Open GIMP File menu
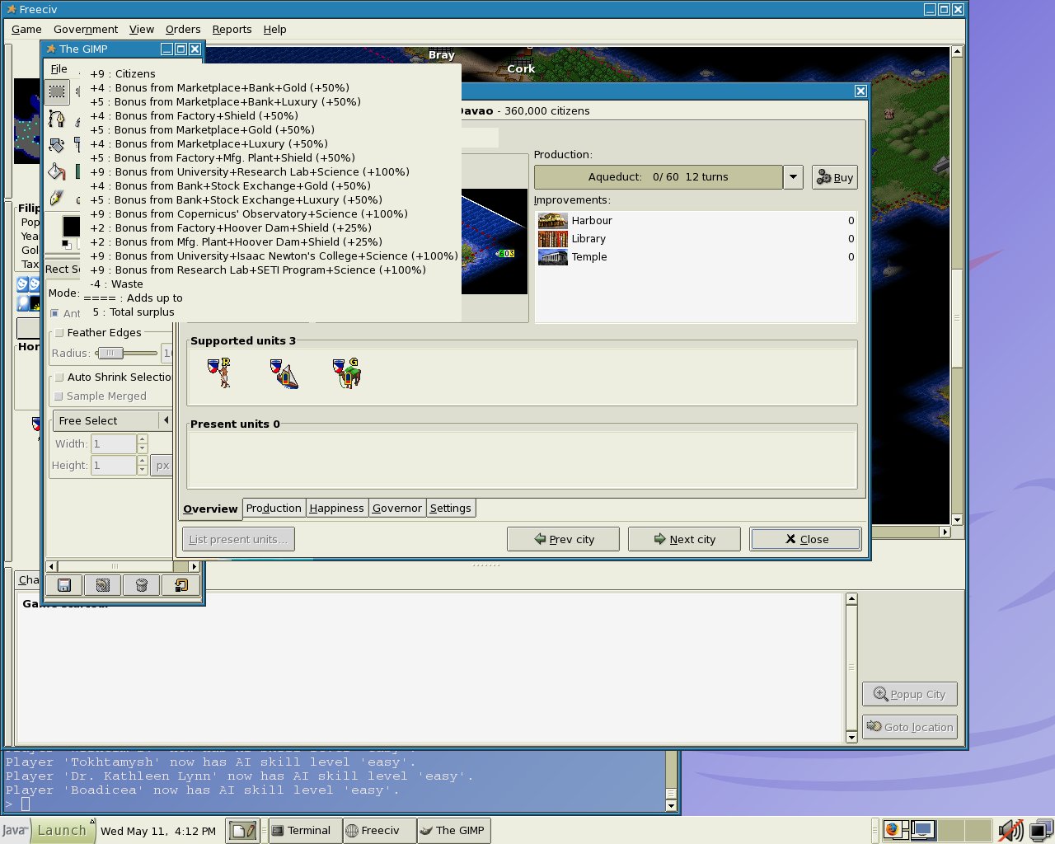 pyautogui.click(x=59, y=69)
